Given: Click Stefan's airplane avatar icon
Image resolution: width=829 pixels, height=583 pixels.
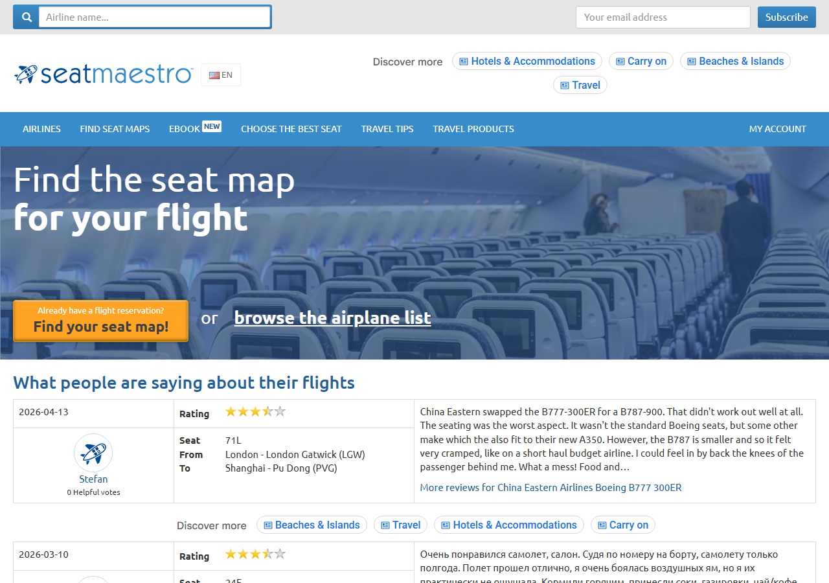Looking at the screenshot, I should coord(93,453).
